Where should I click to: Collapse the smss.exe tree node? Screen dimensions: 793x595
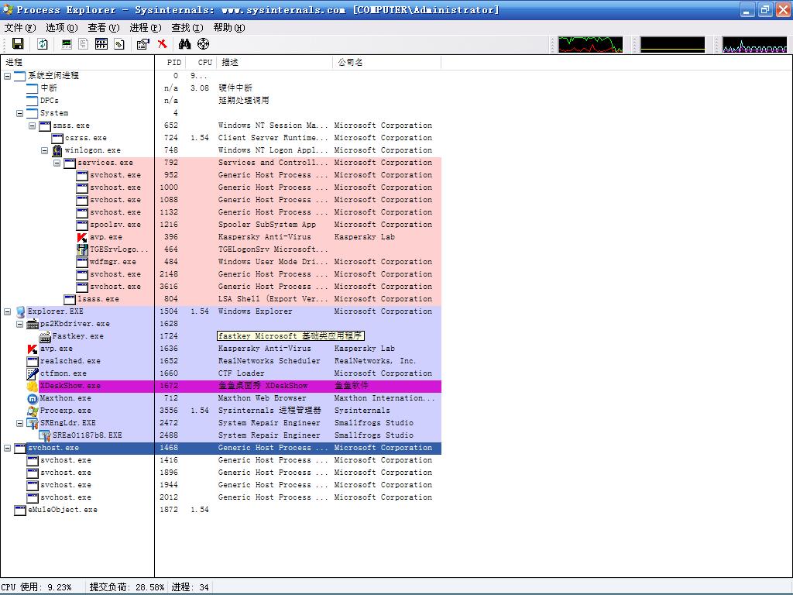pos(33,126)
